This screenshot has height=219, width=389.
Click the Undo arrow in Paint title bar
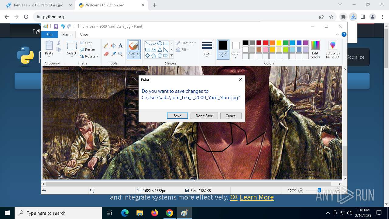pyautogui.click(x=63, y=26)
